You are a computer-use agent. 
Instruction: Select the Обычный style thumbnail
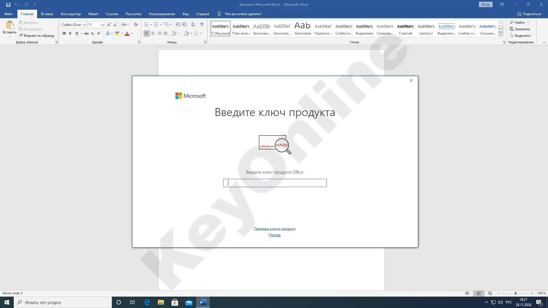click(x=221, y=29)
